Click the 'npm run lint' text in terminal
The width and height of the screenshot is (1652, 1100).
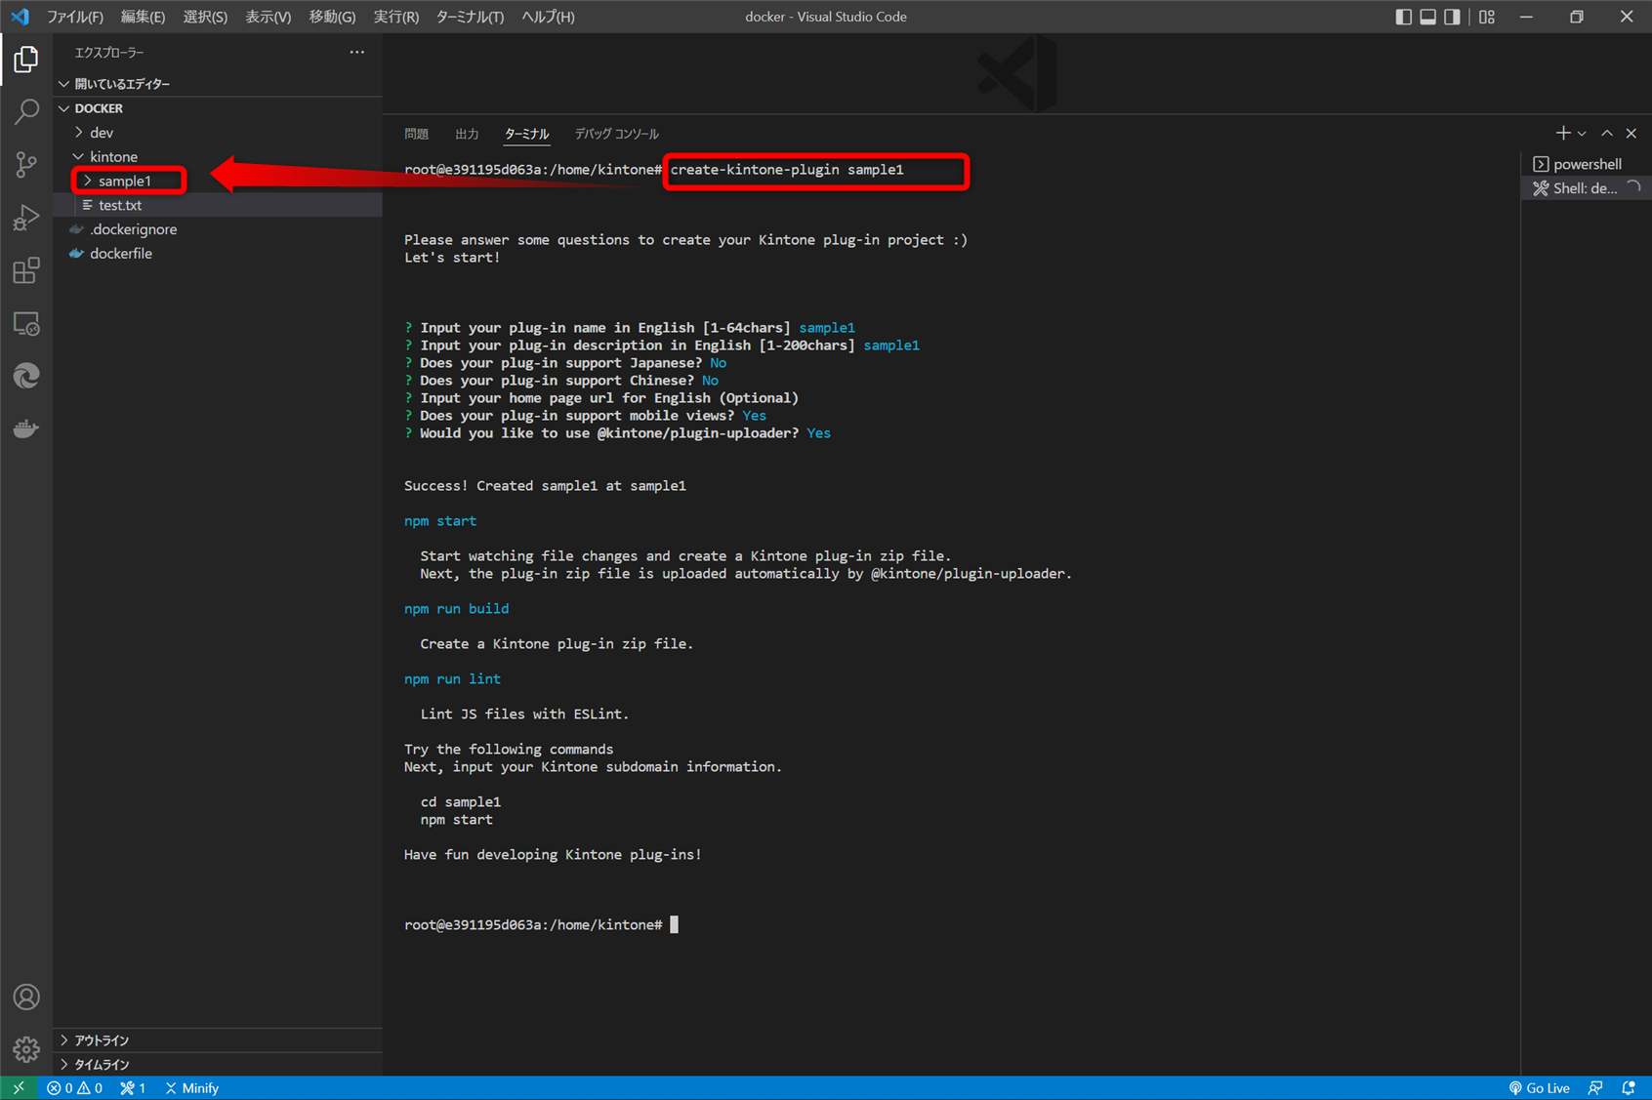(452, 678)
